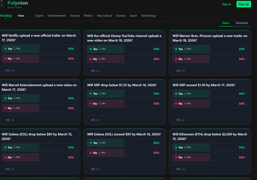Image resolution: width=257 pixels, height=180 pixels.
Task: Click '0 C vol' on the Solana $85 card
Action: point(10,169)
